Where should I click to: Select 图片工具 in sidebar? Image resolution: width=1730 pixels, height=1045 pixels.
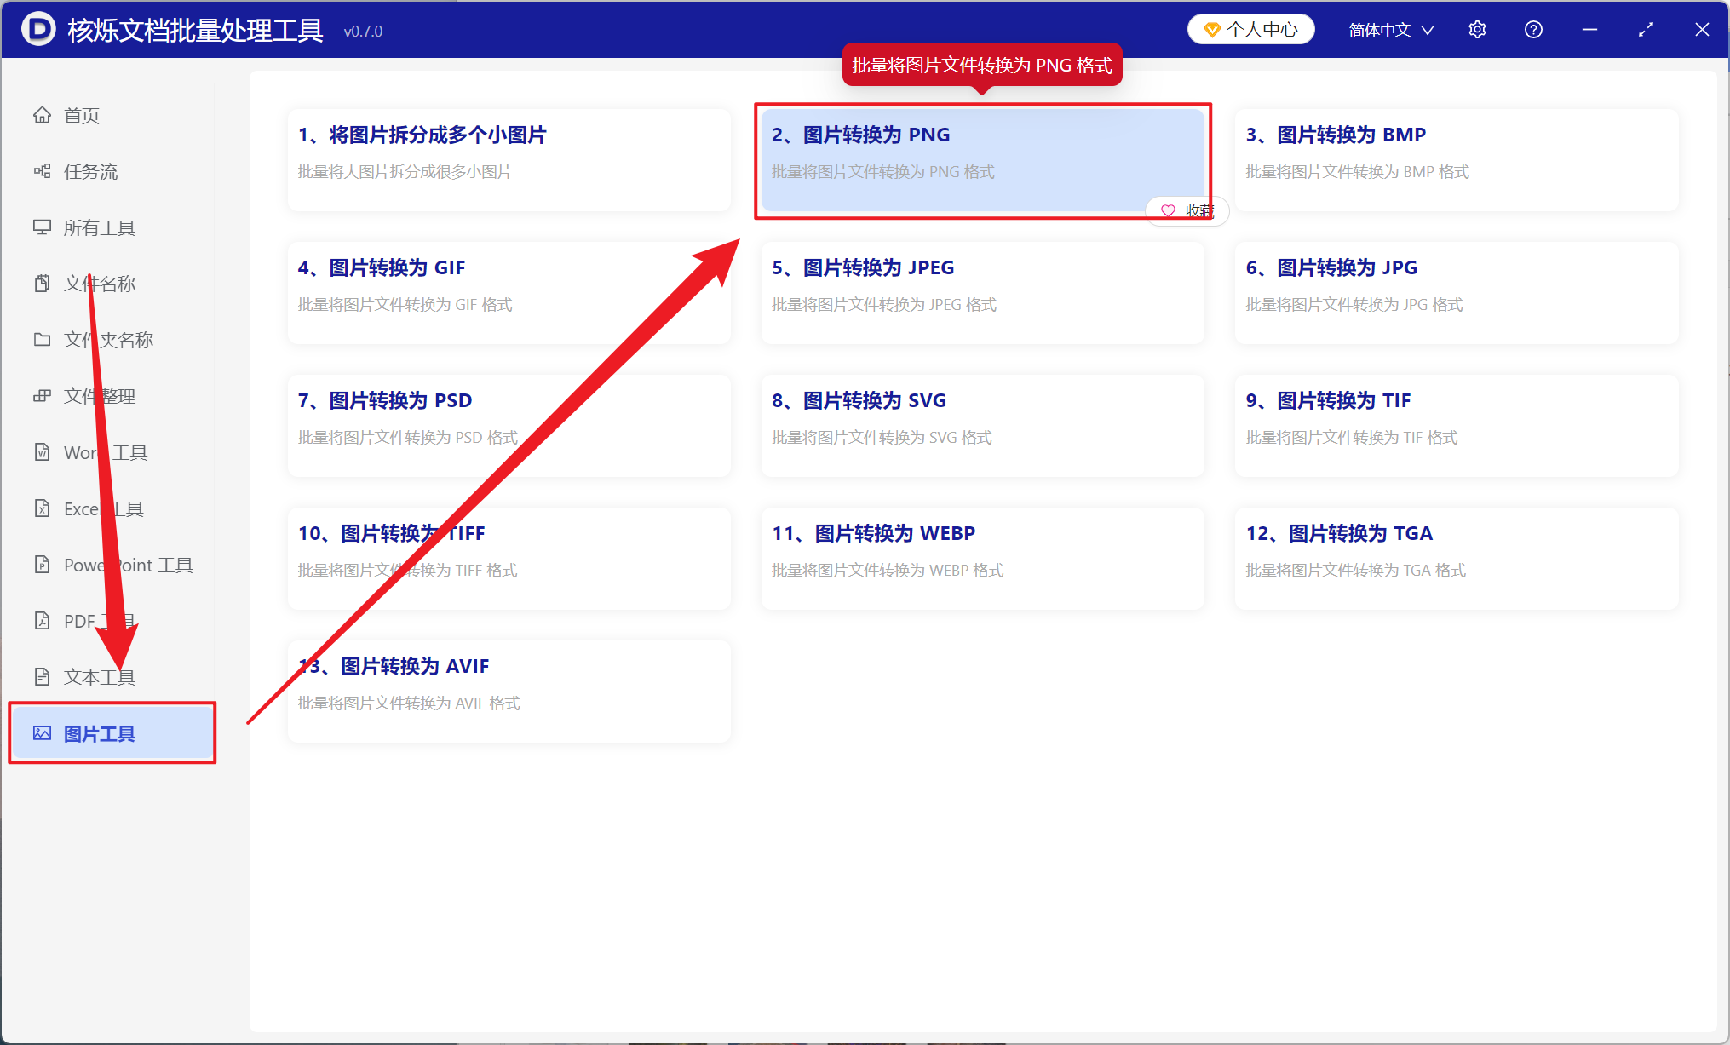click(112, 733)
